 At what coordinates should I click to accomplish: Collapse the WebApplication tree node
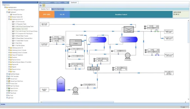pos(5,7)
